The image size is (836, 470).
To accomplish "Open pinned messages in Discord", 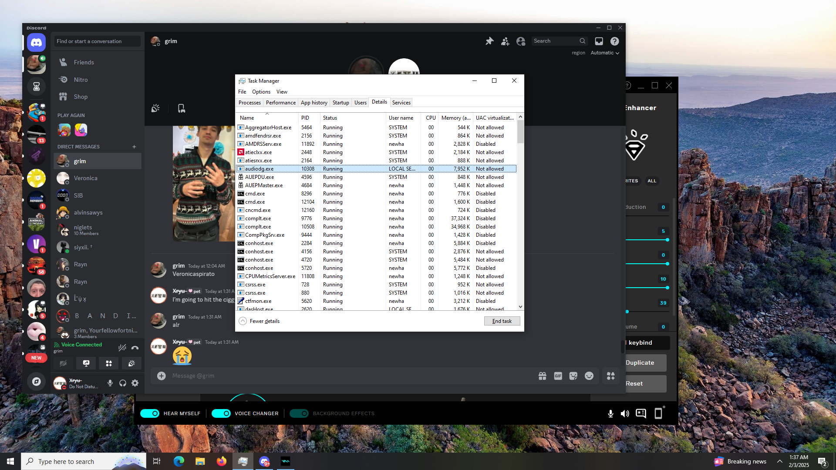I will click(489, 41).
